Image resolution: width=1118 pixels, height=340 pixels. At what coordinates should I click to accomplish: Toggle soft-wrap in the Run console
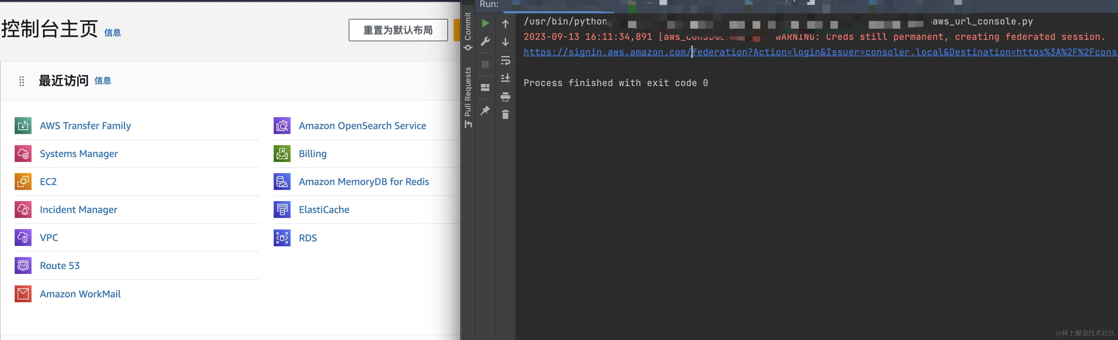(x=505, y=60)
